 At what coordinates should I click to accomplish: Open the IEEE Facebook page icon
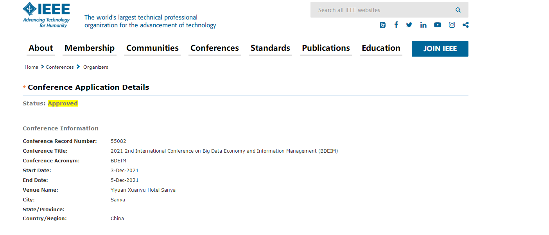click(396, 25)
